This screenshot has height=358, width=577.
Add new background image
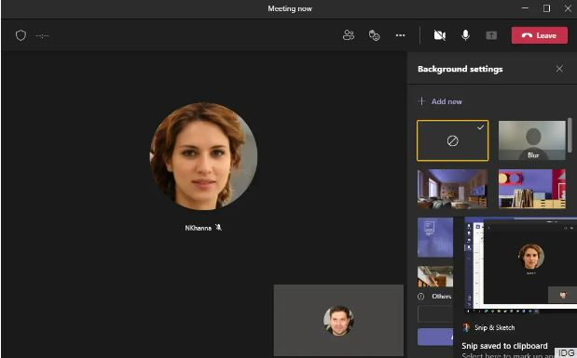click(x=440, y=101)
